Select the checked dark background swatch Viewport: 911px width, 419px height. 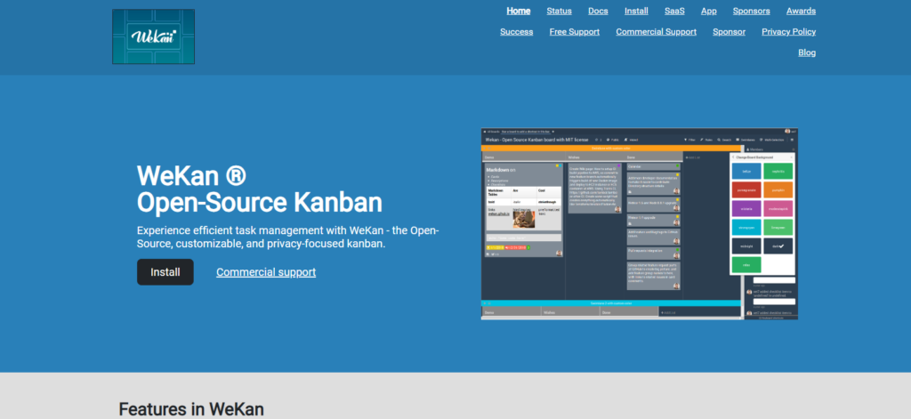(778, 246)
